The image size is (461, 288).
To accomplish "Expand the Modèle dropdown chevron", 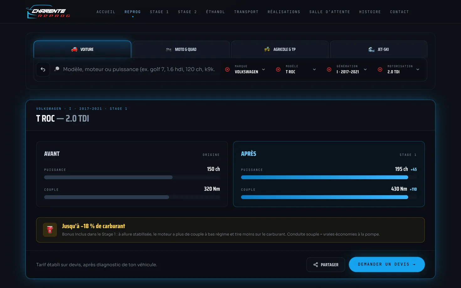I will [314, 70].
